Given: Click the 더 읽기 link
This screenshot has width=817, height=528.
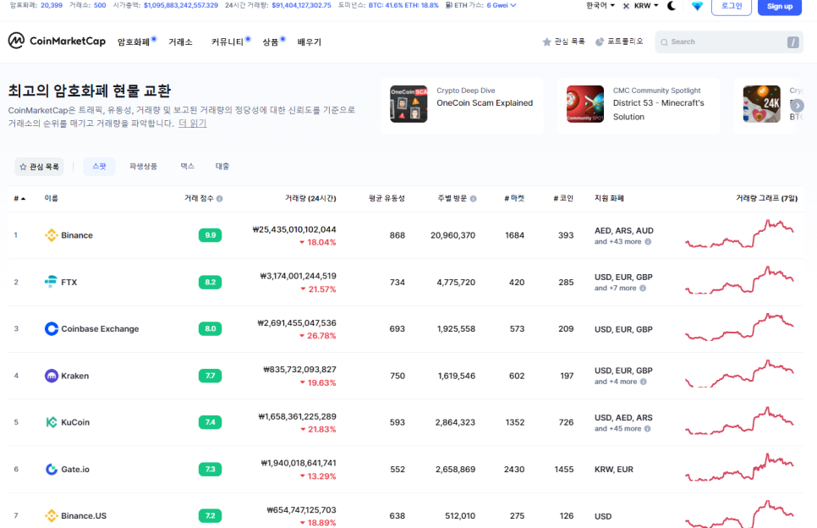Looking at the screenshot, I should (192, 123).
